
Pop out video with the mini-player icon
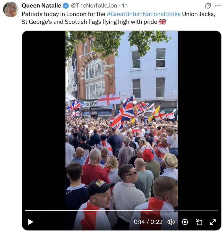199,222
